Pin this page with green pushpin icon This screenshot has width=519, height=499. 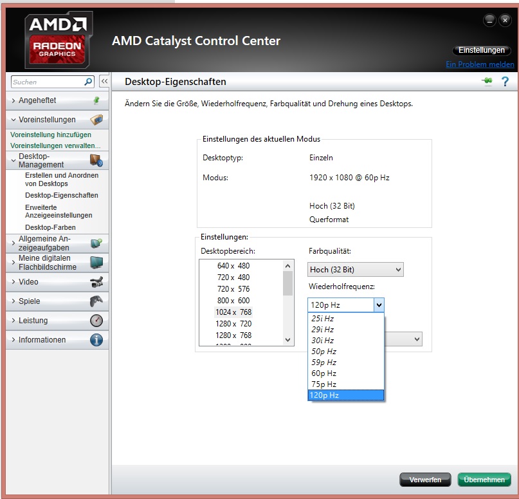coord(487,81)
